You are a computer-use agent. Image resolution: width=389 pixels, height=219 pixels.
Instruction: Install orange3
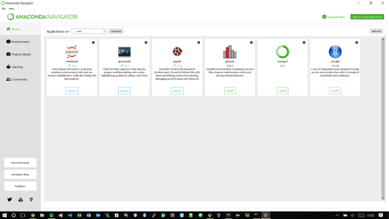(x=282, y=91)
